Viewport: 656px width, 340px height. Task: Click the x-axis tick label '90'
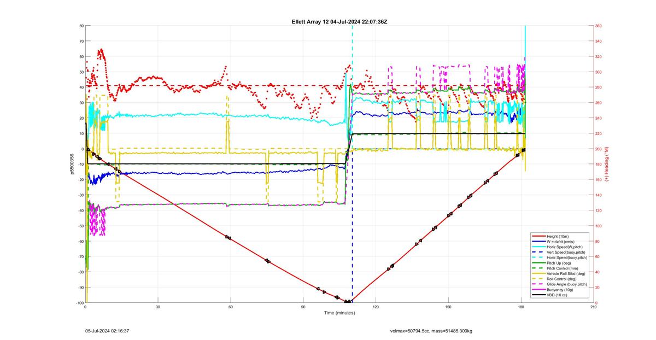tap(303, 307)
